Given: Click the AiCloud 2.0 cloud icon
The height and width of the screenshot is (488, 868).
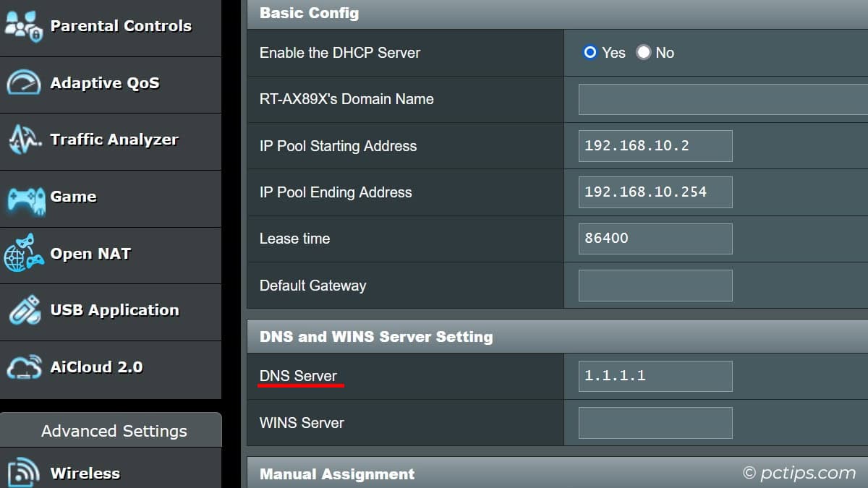Looking at the screenshot, I should click(x=25, y=368).
